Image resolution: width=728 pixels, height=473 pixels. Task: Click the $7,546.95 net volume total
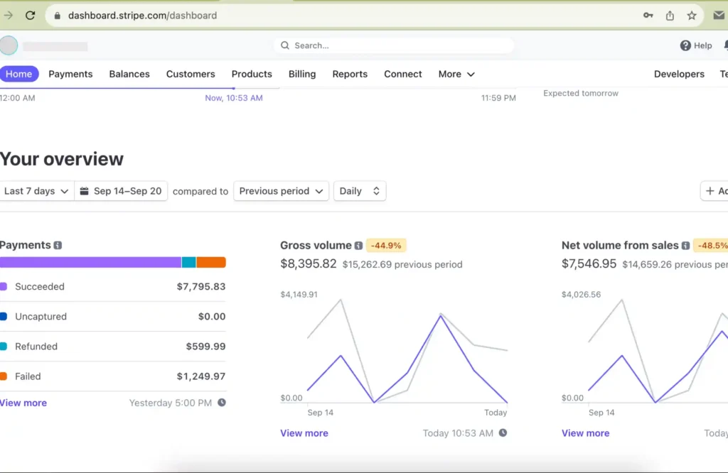point(589,264)
